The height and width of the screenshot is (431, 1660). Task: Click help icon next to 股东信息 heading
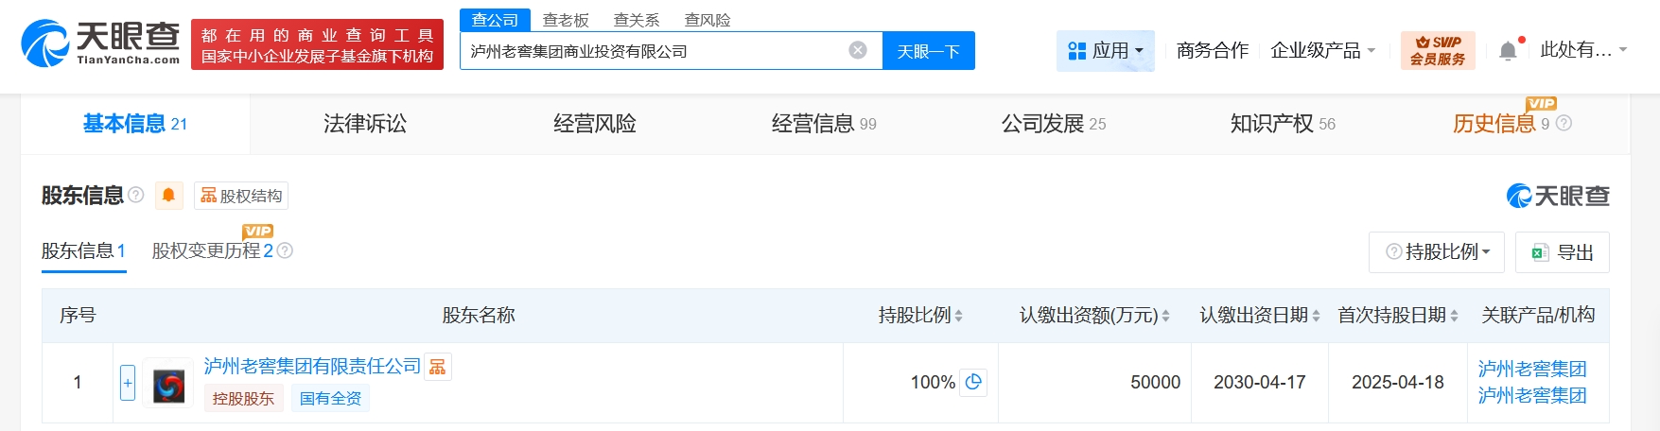pyautogui.click(x=136, y=195)
